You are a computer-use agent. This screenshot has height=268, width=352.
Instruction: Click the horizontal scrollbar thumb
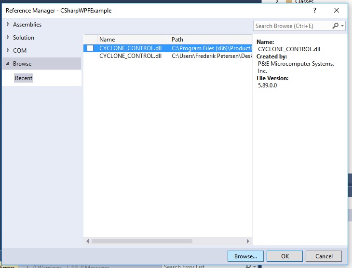coord(142,241)
